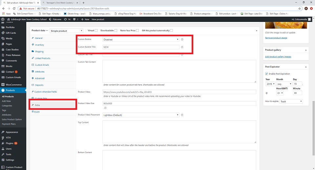Click help icon next to Product Video Placement
The image size is (315, 170).
pos(182,115)
